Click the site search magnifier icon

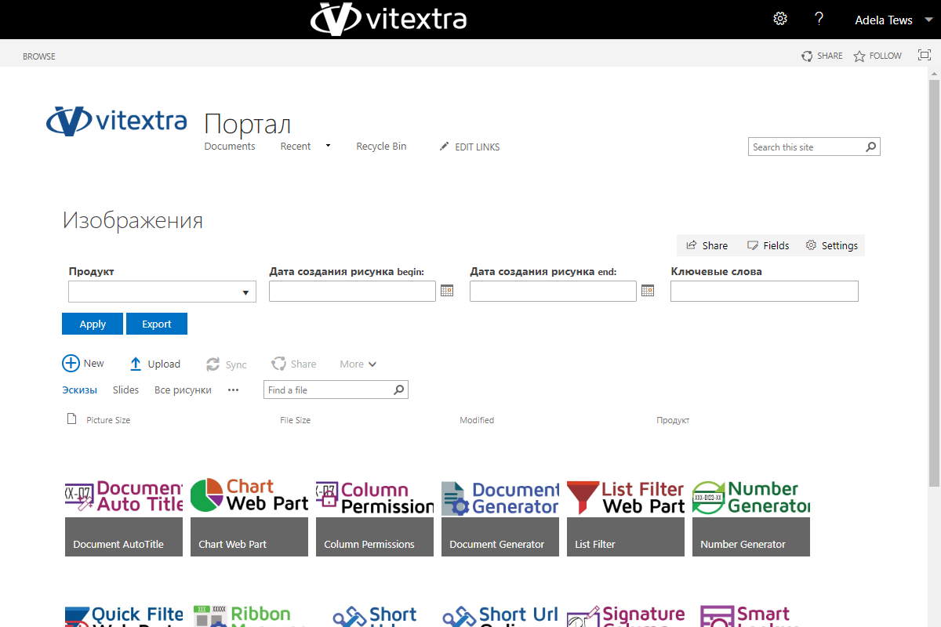870,147
